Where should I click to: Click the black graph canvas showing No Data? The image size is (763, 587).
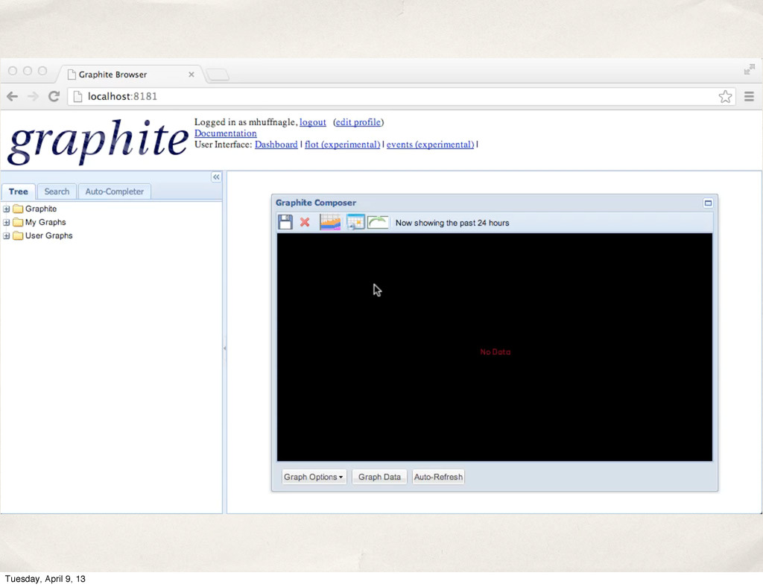(495, 347)
